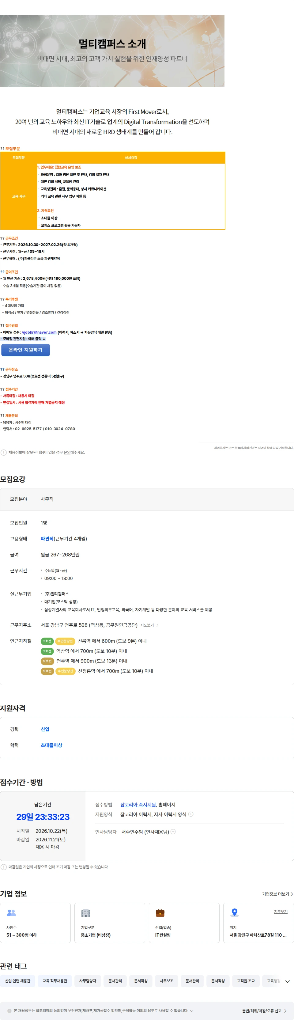Select the 신입·인턴 채용관 tag

click(17, 980)
